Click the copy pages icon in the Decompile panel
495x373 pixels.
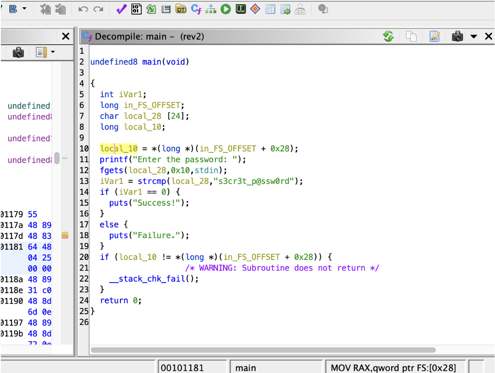411,36
